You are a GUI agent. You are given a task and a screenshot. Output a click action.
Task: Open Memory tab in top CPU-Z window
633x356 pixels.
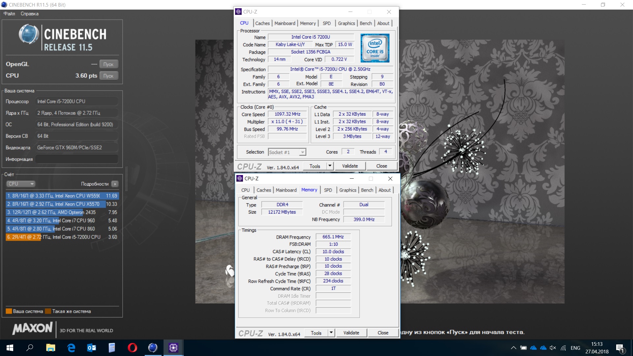[x=308, y=23]
